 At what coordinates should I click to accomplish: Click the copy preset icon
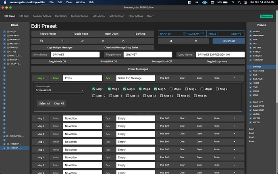(41, 41)
